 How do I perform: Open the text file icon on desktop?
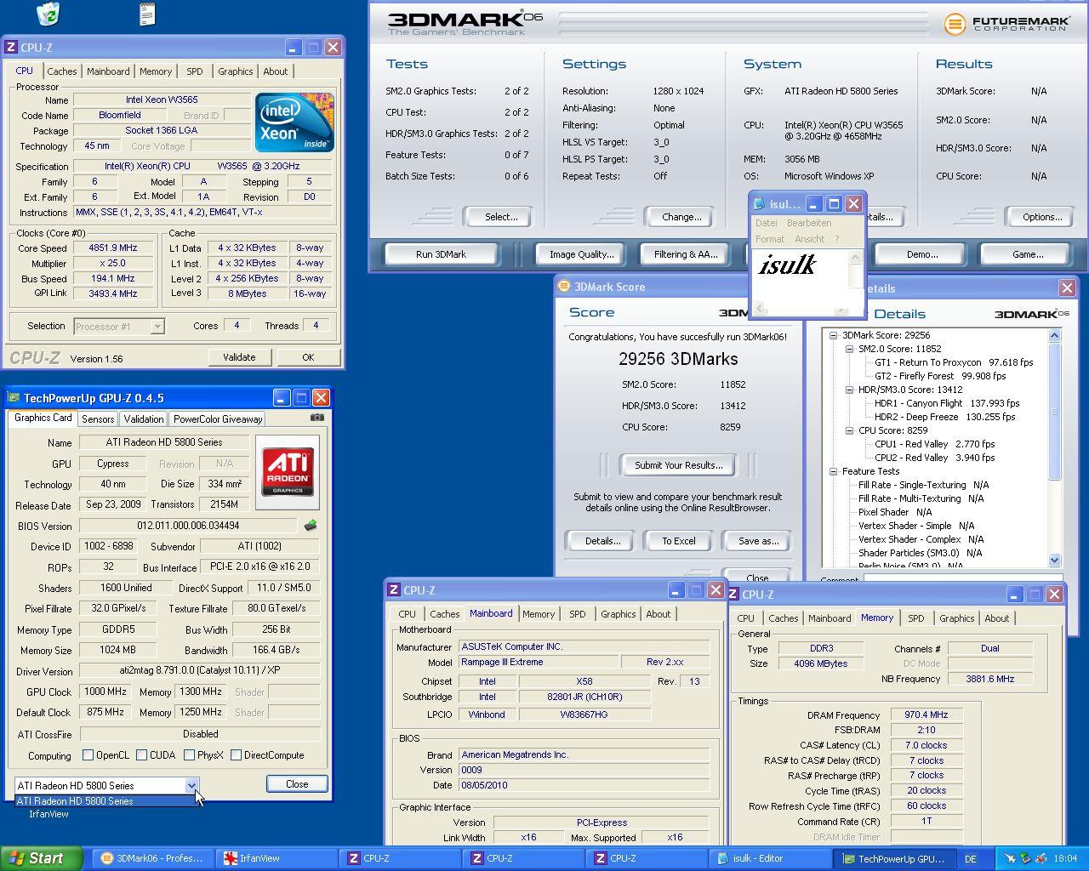(x=147, y=13)
